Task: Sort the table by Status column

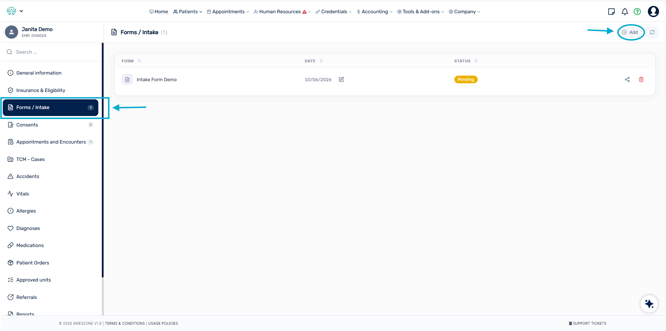Action: coord(466,61)
